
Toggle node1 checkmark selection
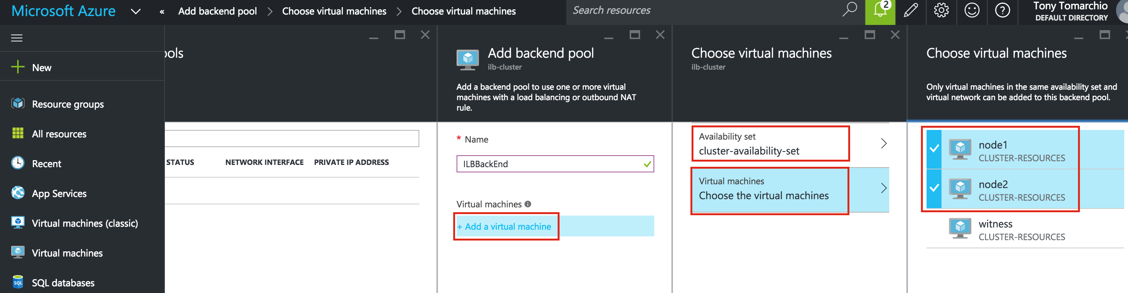coord(934,149)
